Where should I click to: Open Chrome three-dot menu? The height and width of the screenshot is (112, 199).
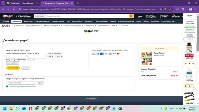click(196, 9)
